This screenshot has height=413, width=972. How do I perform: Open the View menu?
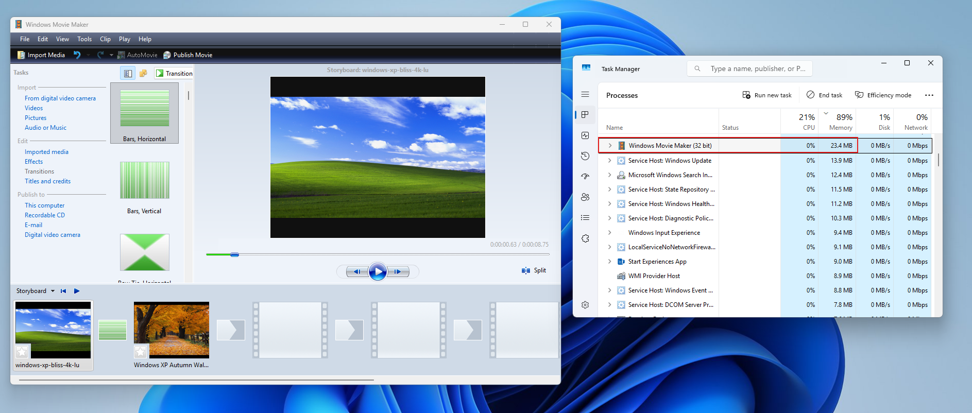pos(62,39)
